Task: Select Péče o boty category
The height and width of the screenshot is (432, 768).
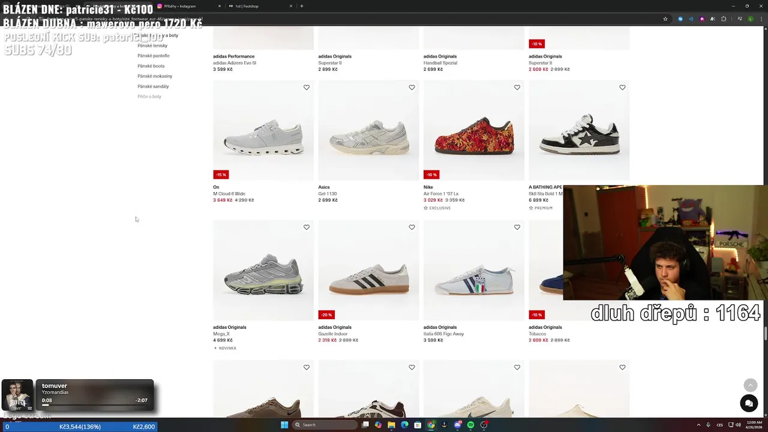Action: click(x=149, y=97)
